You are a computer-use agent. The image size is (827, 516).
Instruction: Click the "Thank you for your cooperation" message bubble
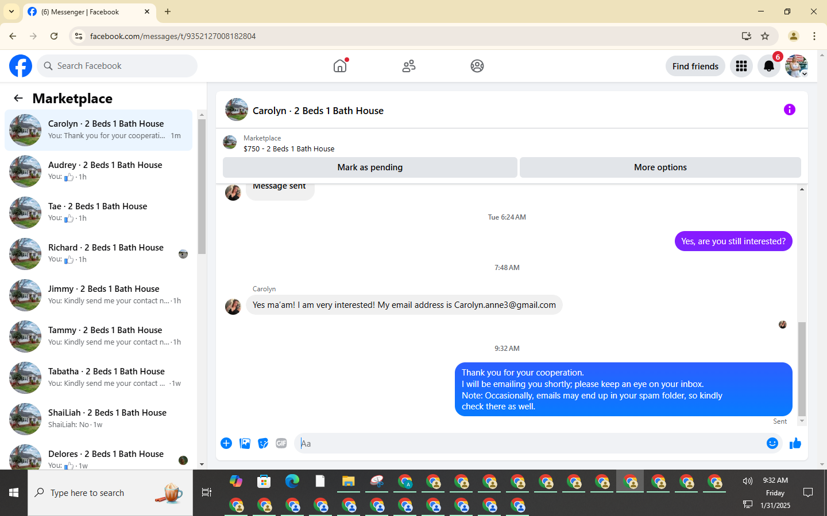pyautogui.click(x=623, y=389)
